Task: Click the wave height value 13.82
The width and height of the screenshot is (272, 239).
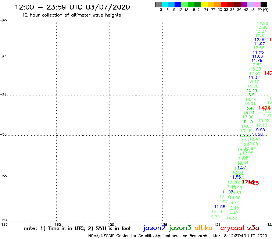Action: click(x=256, y=65)
